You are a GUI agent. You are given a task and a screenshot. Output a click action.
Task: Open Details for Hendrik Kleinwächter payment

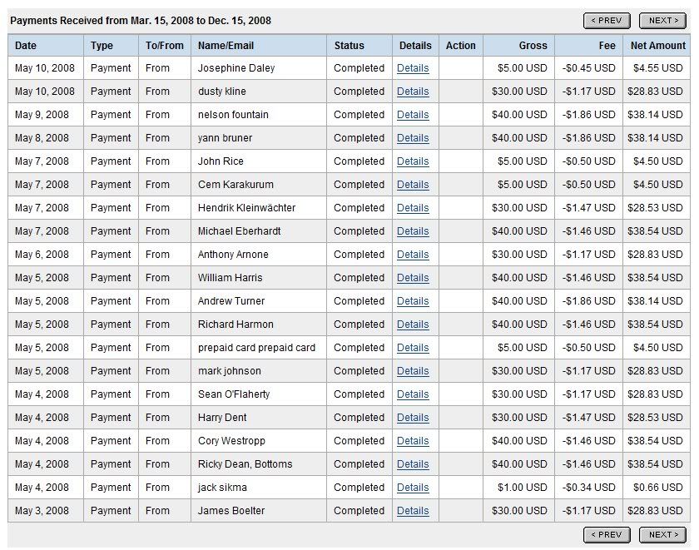(x=413, y=208)
